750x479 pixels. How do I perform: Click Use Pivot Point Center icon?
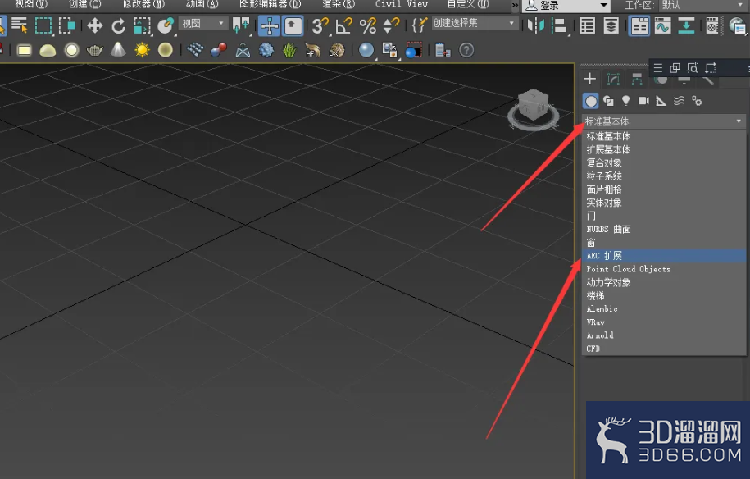[x=241, y=25]
